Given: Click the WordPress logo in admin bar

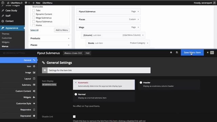Looking at the screenshot, I should tap(3, 3).
